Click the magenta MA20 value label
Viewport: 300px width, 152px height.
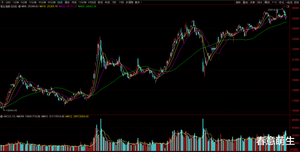[68, 7]
